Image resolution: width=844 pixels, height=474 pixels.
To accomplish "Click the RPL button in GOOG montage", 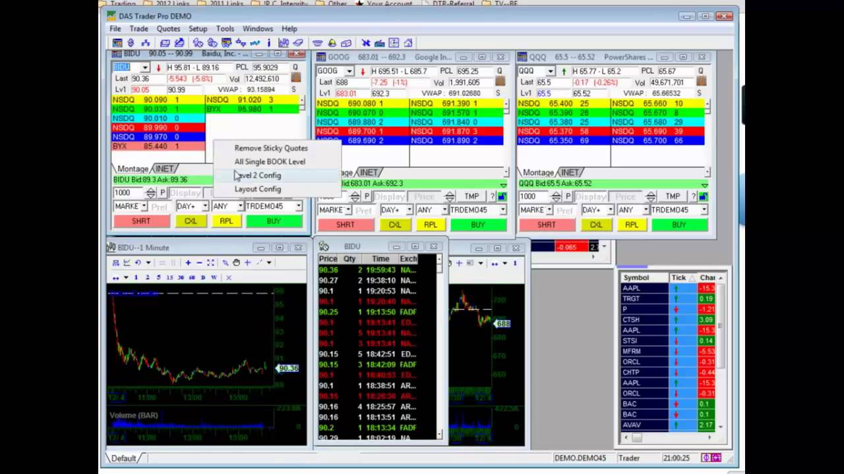I will coord(431,224).
